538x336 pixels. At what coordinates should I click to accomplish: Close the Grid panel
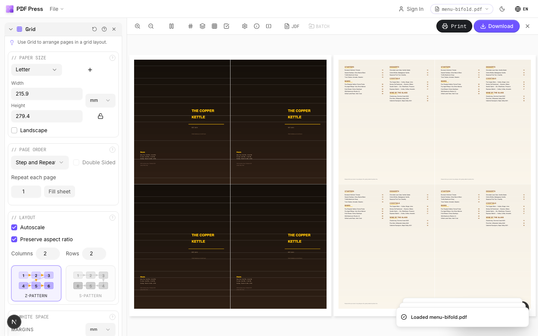[x=114, y=29]
